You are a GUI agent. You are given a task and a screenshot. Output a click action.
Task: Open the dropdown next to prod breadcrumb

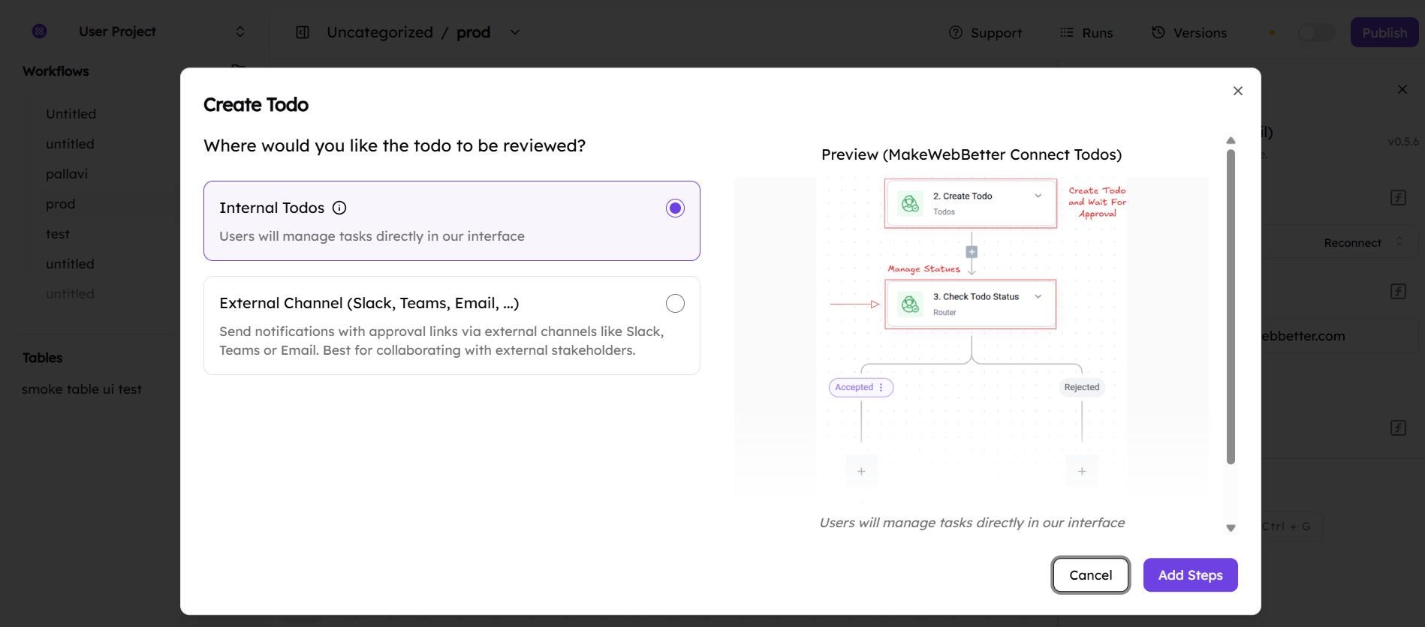pyautogui.click(x=515, y=32)
